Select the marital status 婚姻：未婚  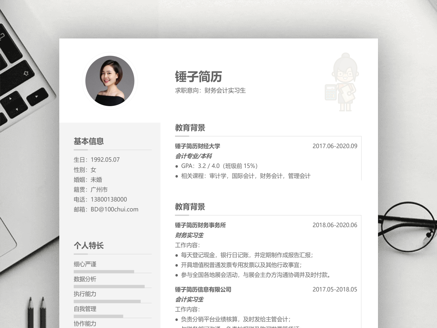tap(88, 180)
